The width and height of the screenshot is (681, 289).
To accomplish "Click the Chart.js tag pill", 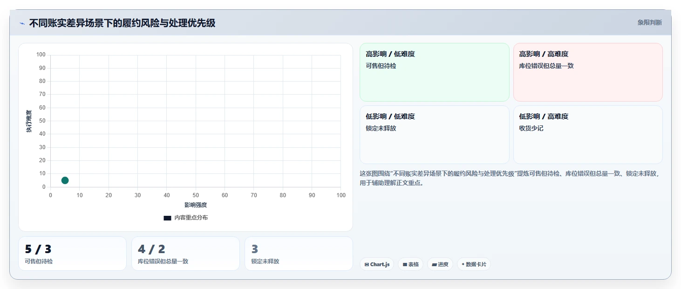I will tap(377, 264).
